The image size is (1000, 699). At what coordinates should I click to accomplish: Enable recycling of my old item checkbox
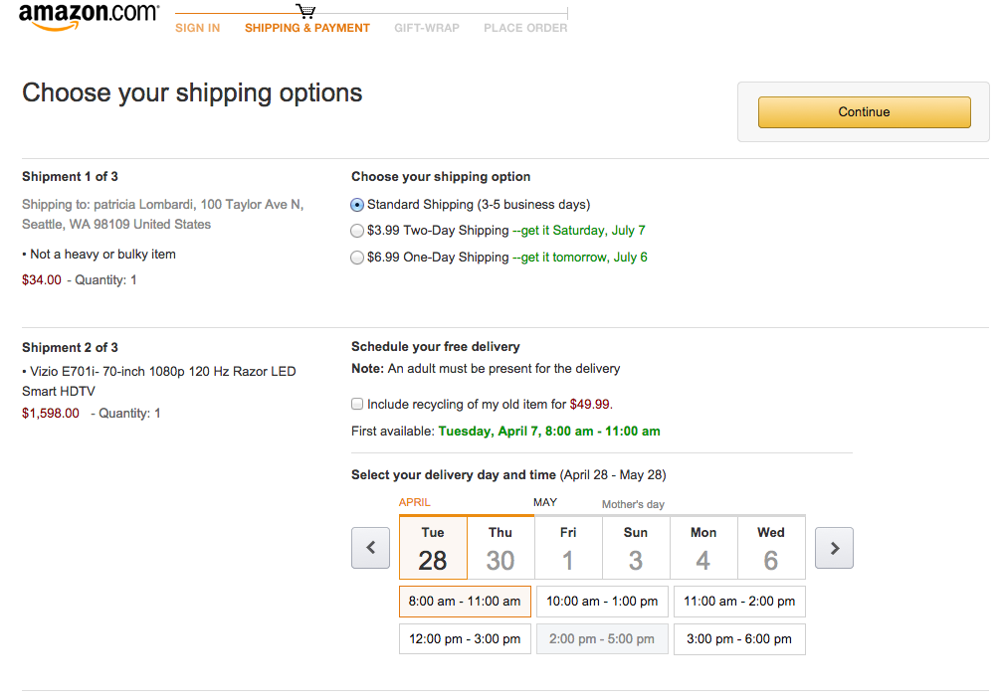point(357,404)
